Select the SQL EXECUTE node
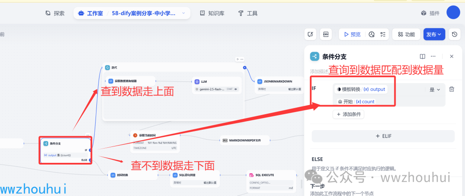The width and height of the screenshot is (465, 196). (271, 180)
